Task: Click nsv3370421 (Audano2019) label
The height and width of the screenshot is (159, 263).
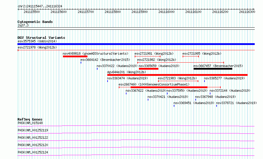Action: click(x=168, y=97)
